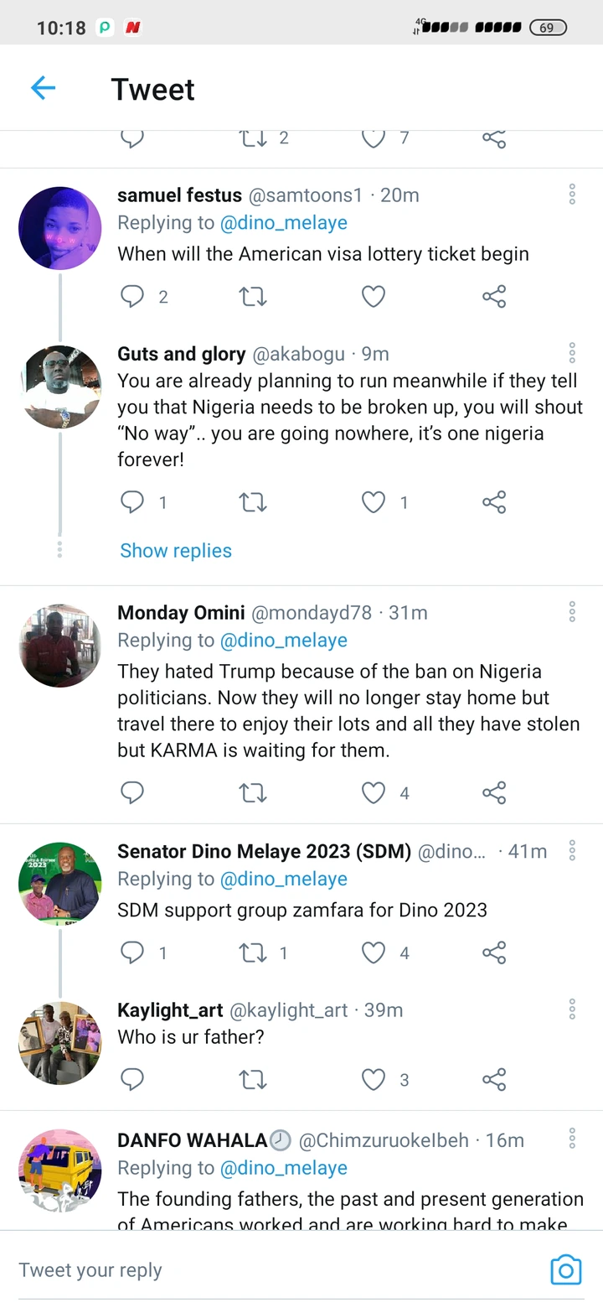This screenshot has width=603, height=1308.
Task: Open @dino_melaye link in Monday Omini's reply
Action: pyautogui.click(x=283, y=641)
